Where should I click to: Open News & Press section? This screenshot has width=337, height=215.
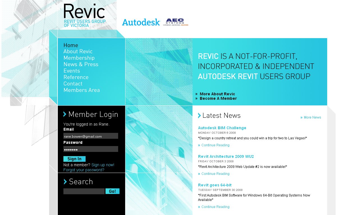click(81, 64)
